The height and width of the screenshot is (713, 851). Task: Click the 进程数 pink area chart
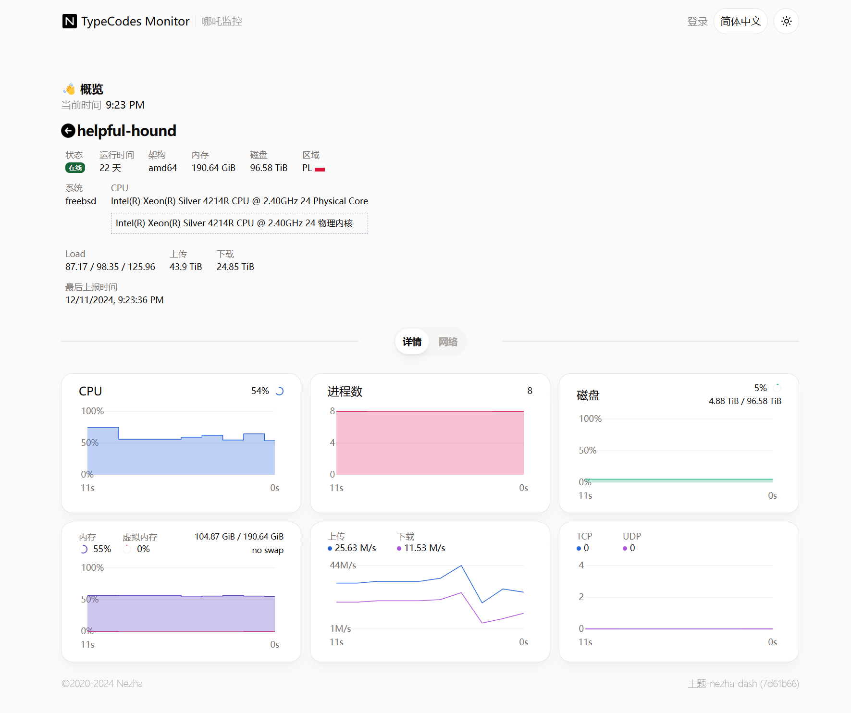[x=430, y=443]
